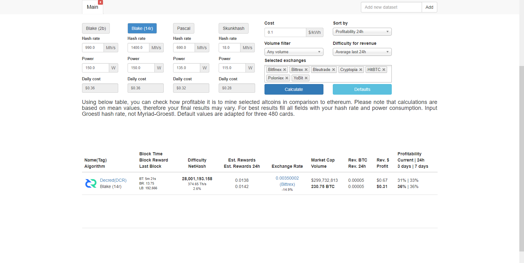Close the Main dataset tab with red x
The height and width of the screenshot is (263, 524).
click(x=100, y=2)
